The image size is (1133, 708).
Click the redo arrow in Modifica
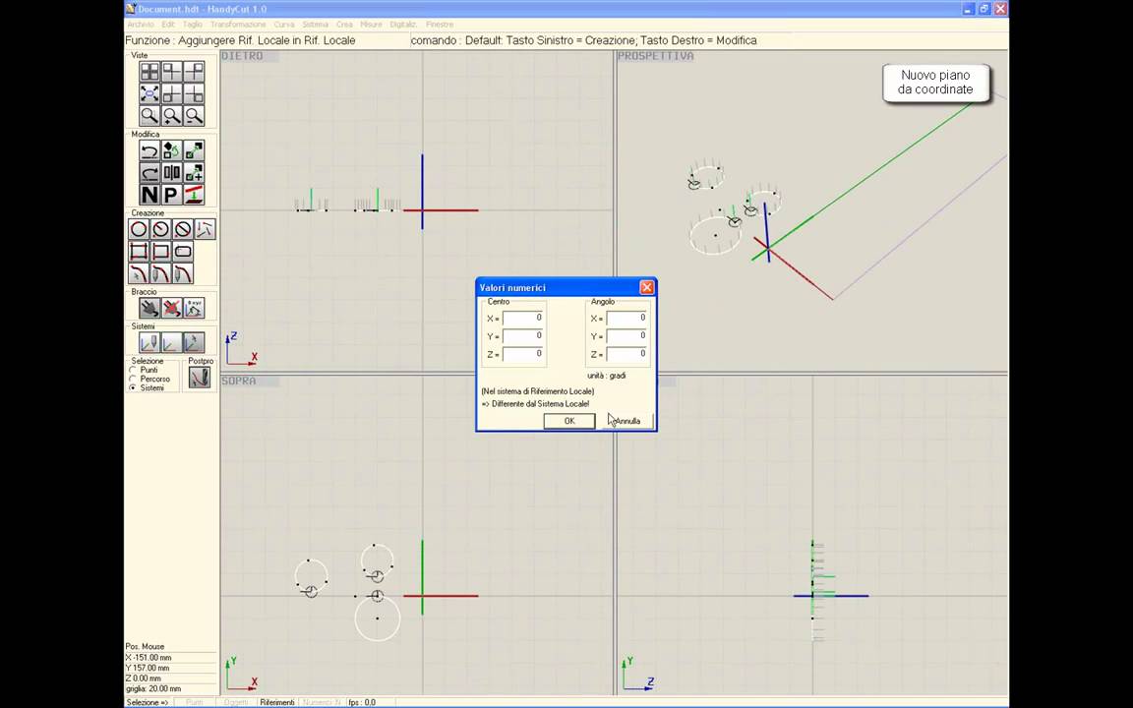point(149,173)
